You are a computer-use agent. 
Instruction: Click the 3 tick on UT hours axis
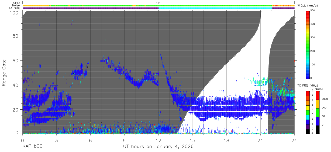[56, 140]
